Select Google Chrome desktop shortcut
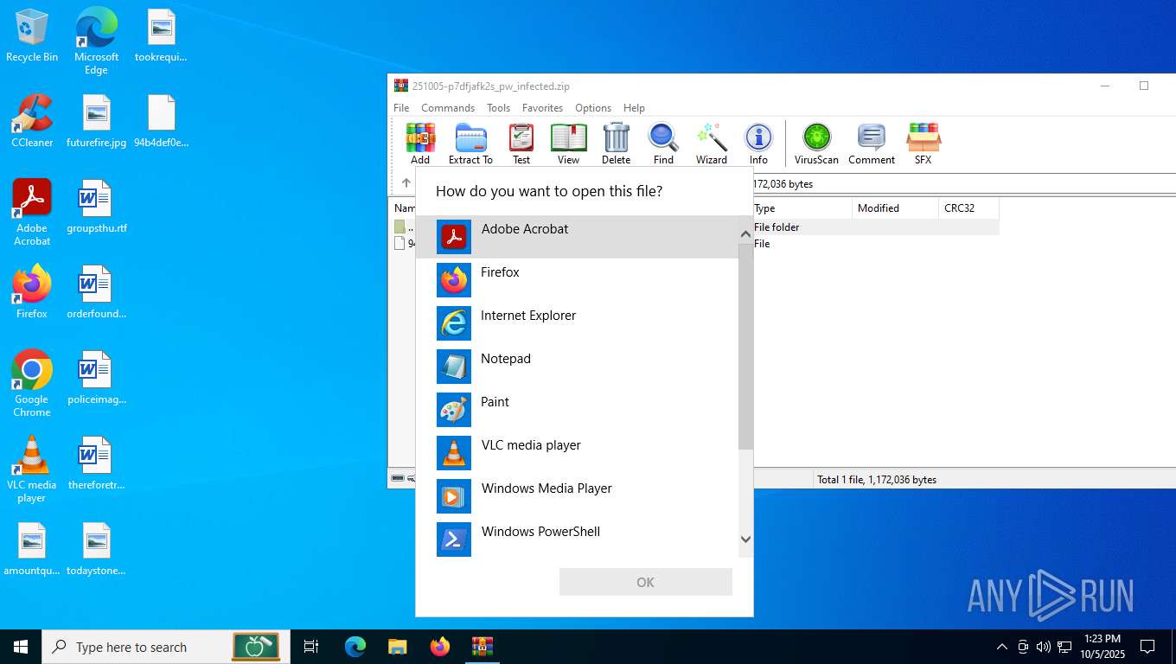 click(32, 384)
